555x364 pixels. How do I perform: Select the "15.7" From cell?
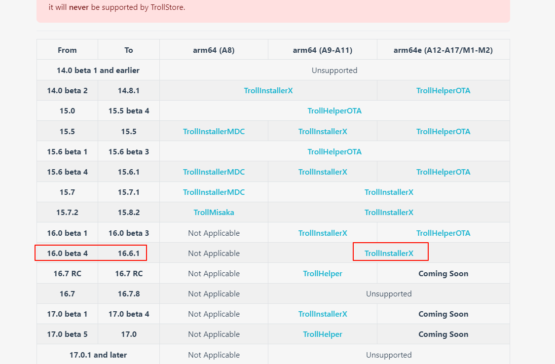[x=67, y=192]
